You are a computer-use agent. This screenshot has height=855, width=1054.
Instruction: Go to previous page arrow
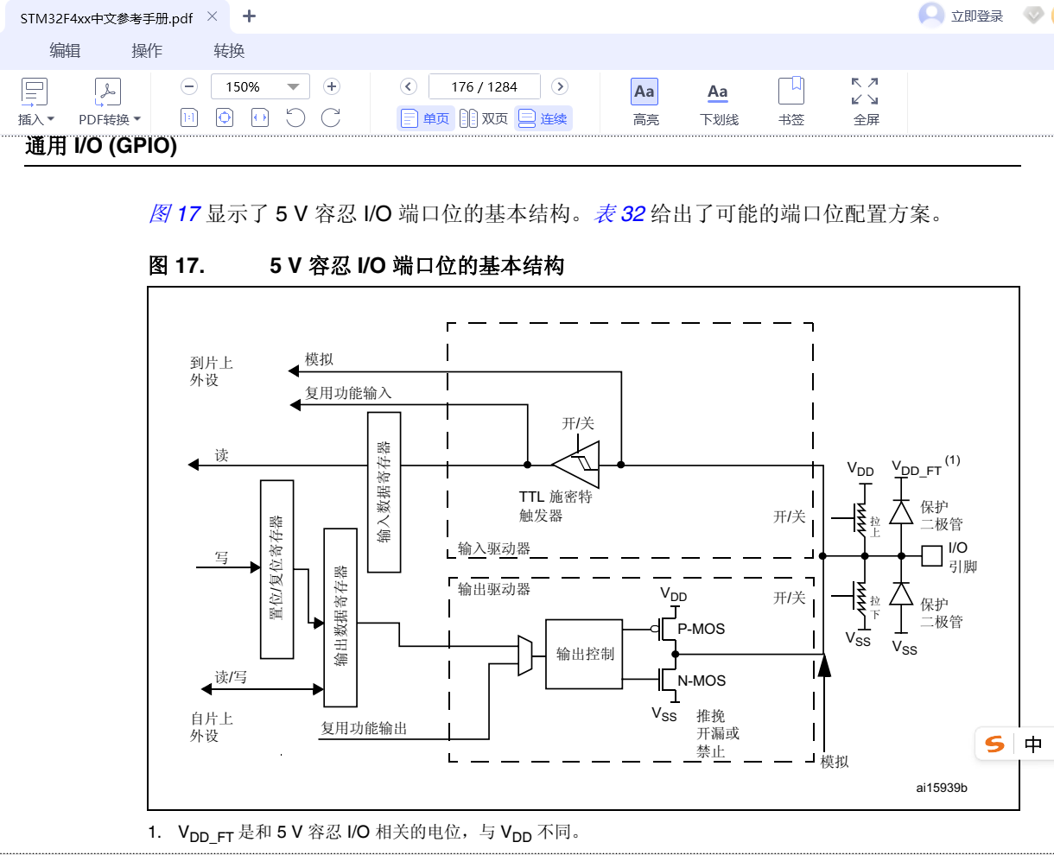click(x=409, y=86)
